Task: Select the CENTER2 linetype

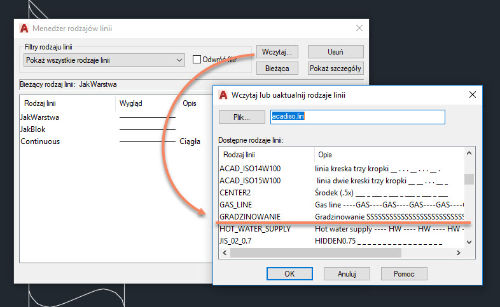Action: (341, 193)
